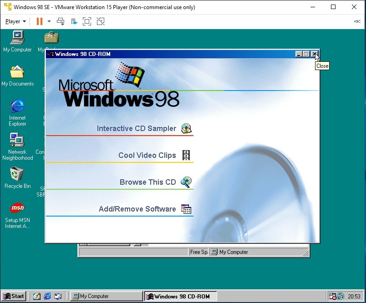Select the Network Neighborhood desktop icon
366x303 pixels.
point(17,146)
